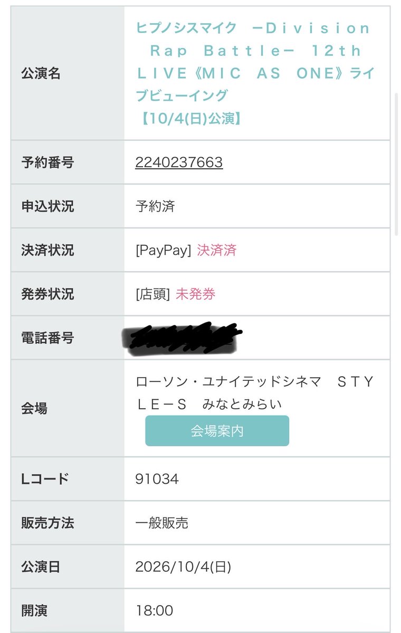Click the performance date 2026/10/4(日)
The height and width of the screenshot is (633, 401).
coord(183,567)
